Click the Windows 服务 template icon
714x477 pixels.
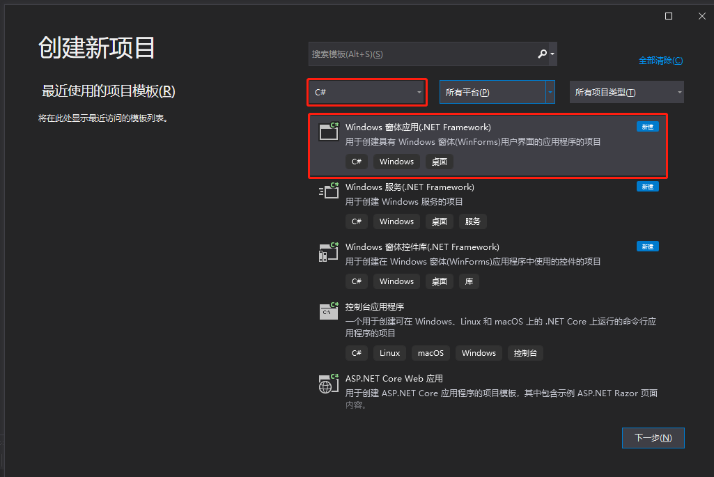coord(329,191)
